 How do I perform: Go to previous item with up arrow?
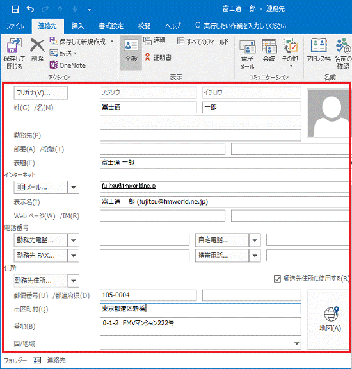[60, 9]
